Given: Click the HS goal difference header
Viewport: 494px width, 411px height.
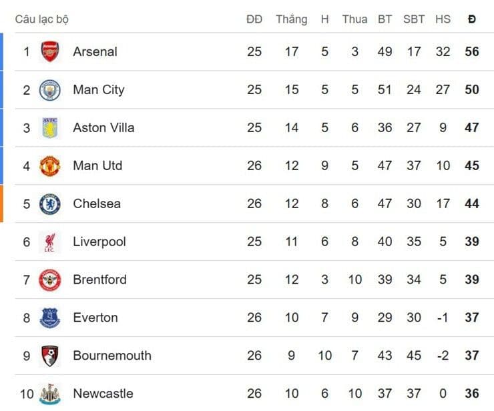Looking at the screenshot, I should coord(443,19).
